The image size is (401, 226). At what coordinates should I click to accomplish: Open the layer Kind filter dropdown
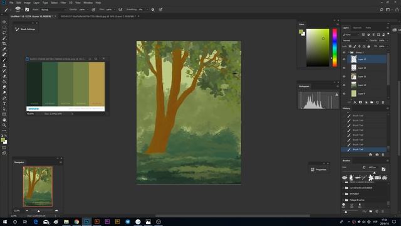tap(351, 35)
